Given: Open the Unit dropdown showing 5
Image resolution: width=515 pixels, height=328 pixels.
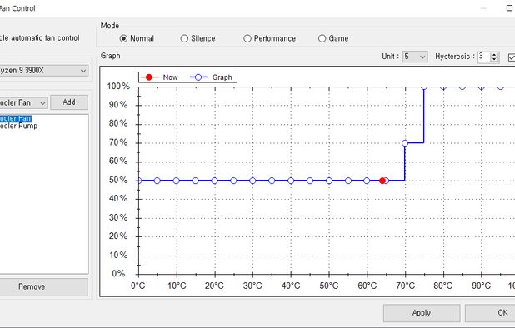Looking at the screenshot, I should [x=415, y=57].
